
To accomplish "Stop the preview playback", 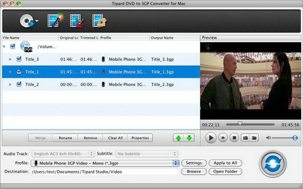I will point(234,138).
